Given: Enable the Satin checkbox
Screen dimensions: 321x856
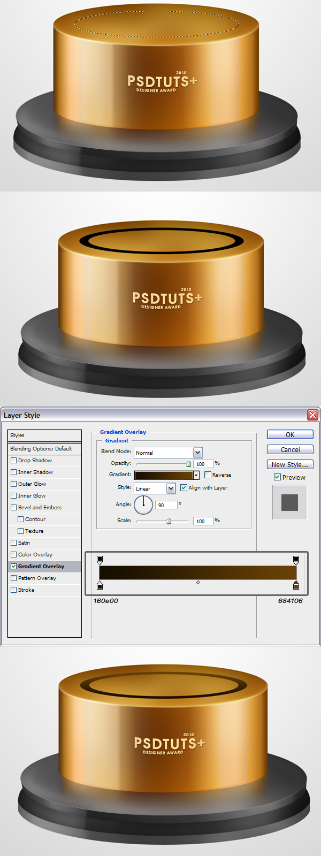Looking at the screenshot, I should (x=14, y=542).
